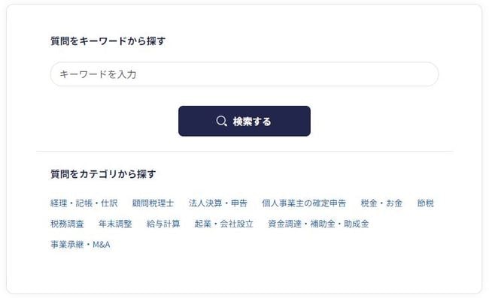The width and height of the screenshot is (489, 298).
Task: Open the 顧問税理士 category link
Action: pyautogui.click(x=153, y=203)
